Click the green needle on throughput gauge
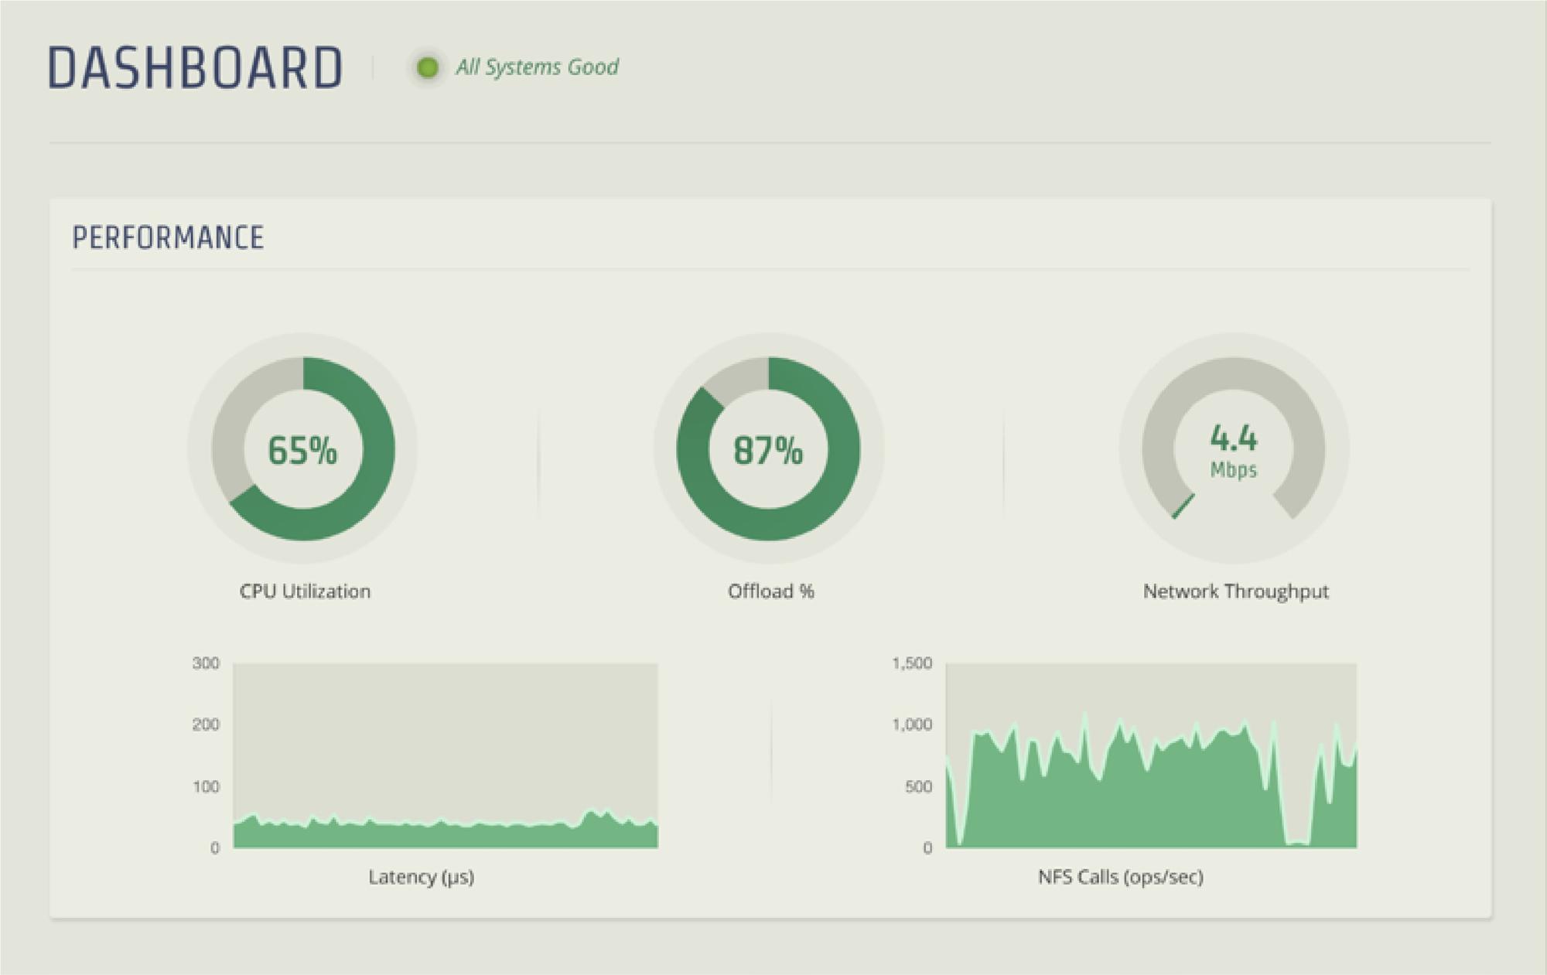This screenshot has width=1547, height=975. [x=1183, y=507]
